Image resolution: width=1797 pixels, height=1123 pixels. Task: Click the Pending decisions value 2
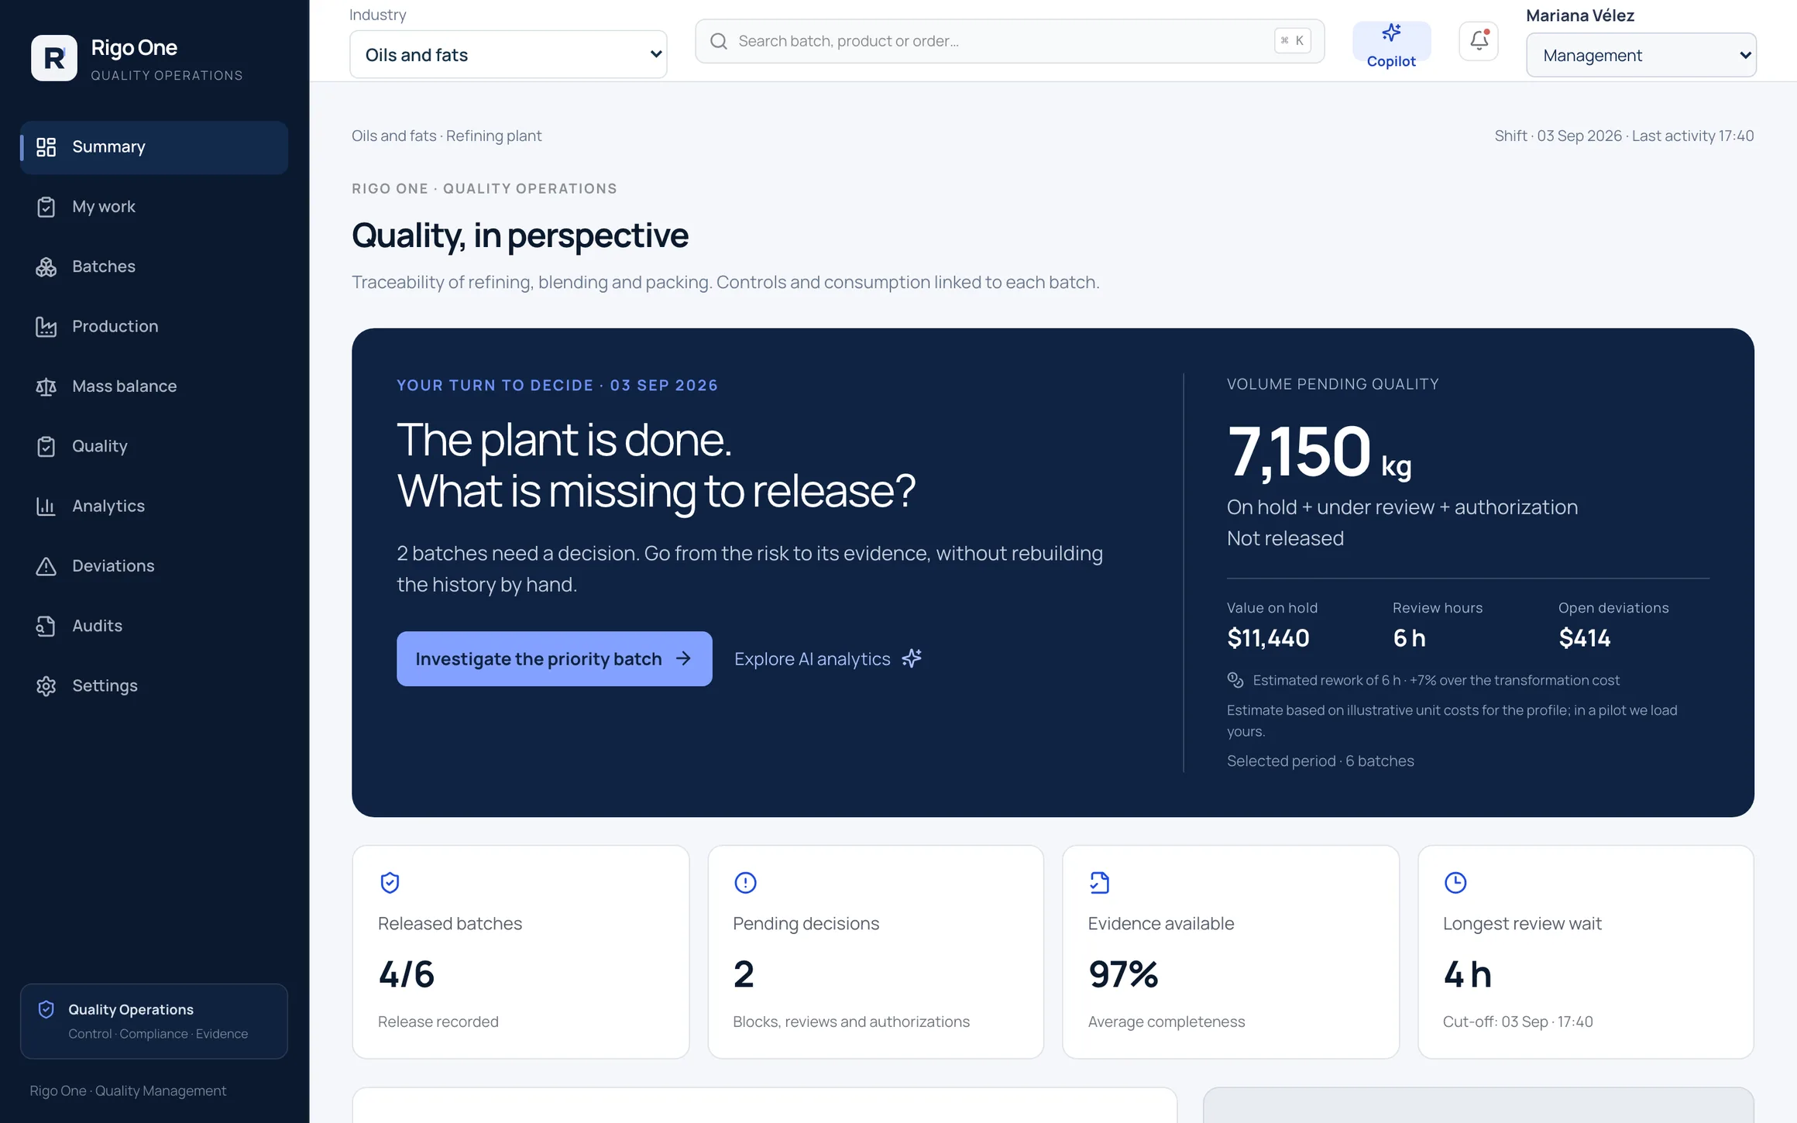pyautogui.click(x=744, y=974)
